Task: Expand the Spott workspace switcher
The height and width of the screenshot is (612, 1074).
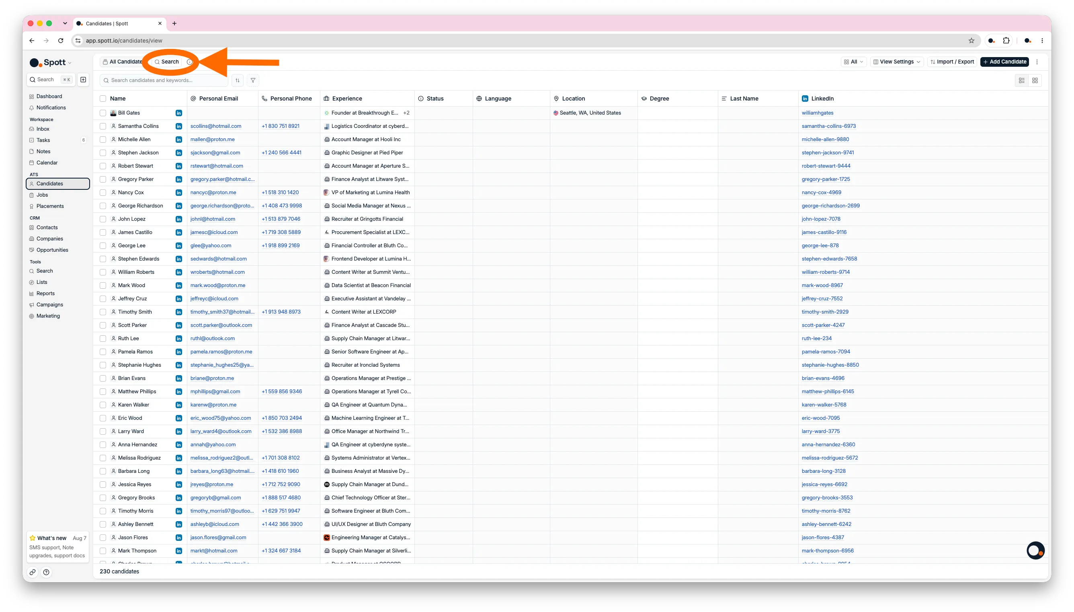Action: pyautogui.click(x=50, y=63)
